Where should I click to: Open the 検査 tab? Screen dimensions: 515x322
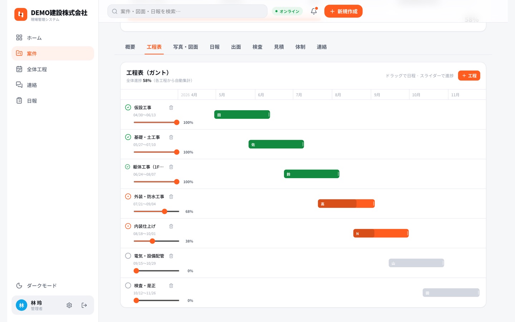(257, 47)
